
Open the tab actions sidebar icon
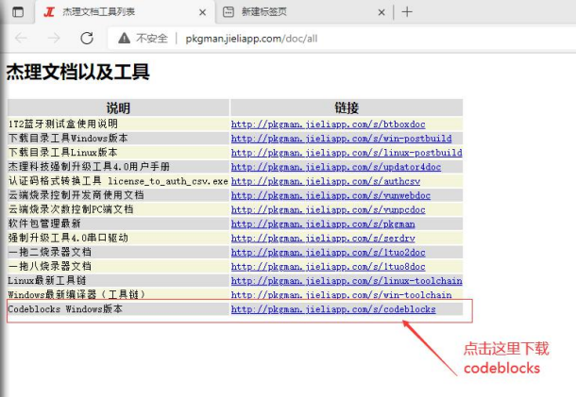coord(18,12)
